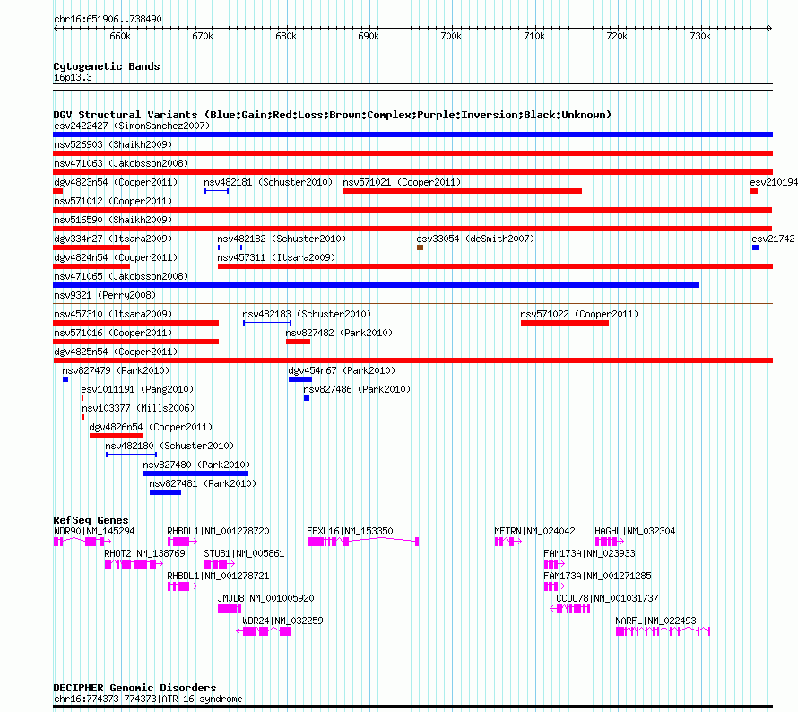Click the JMJD8|NM_001005920 gene glyph
This screenshot has height=712, width=798.
230,609
